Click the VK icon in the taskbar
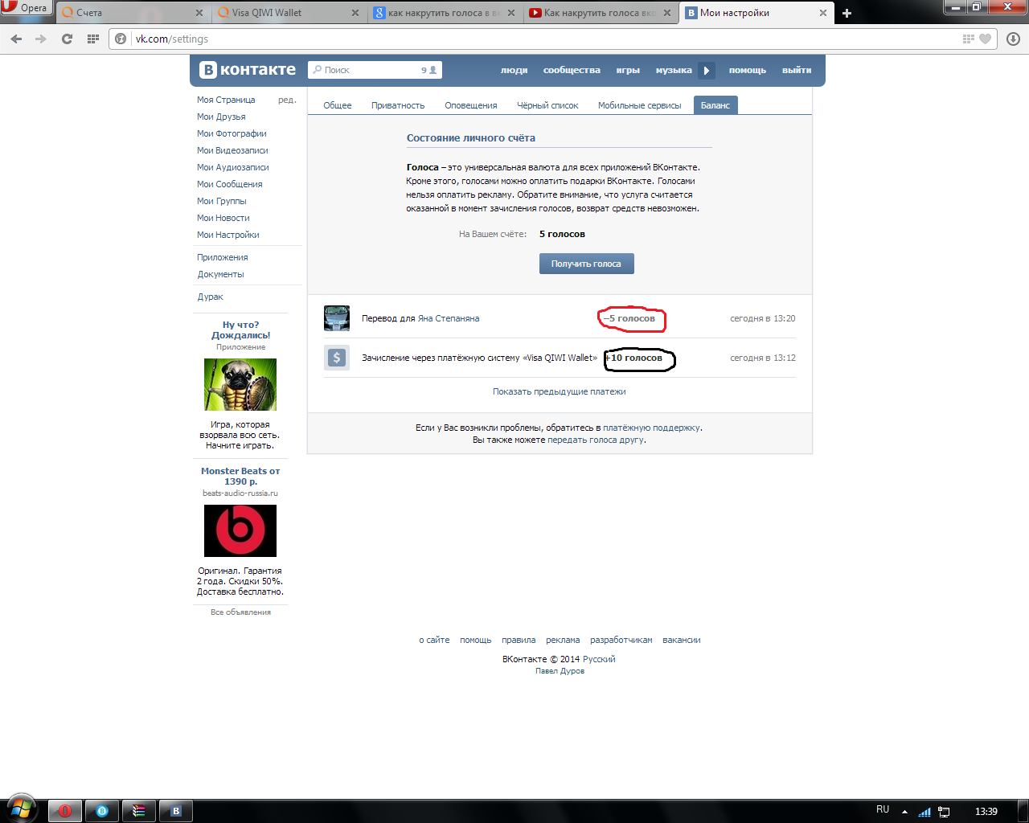The width and height of the screenshot is (1029, 823). click(x=176, y=811)
